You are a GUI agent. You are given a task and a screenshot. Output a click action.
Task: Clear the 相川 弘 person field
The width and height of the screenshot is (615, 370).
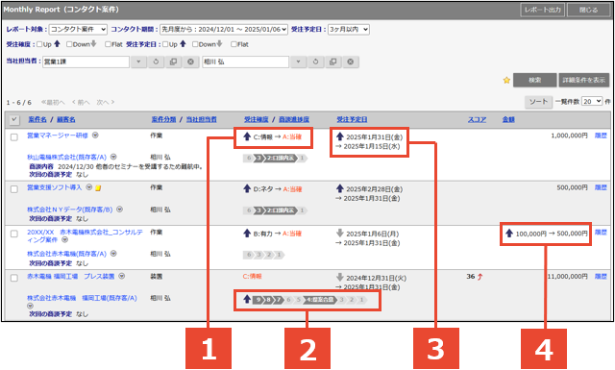(350, 62)
